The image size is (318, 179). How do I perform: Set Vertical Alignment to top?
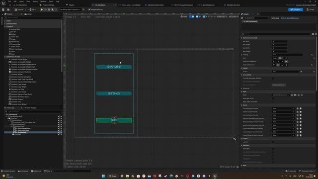pyautogui.click(x=274, y=65)
